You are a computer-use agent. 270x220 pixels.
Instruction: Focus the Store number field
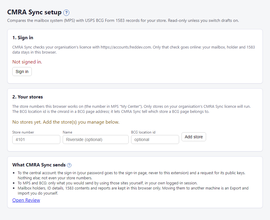point(36,139)
